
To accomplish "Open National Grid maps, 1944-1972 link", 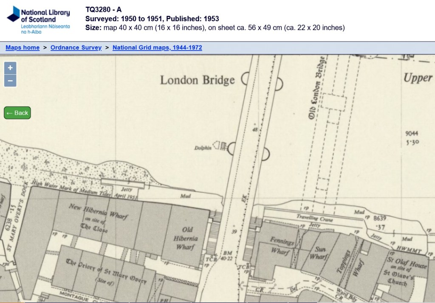I will [x=157, y=48].
